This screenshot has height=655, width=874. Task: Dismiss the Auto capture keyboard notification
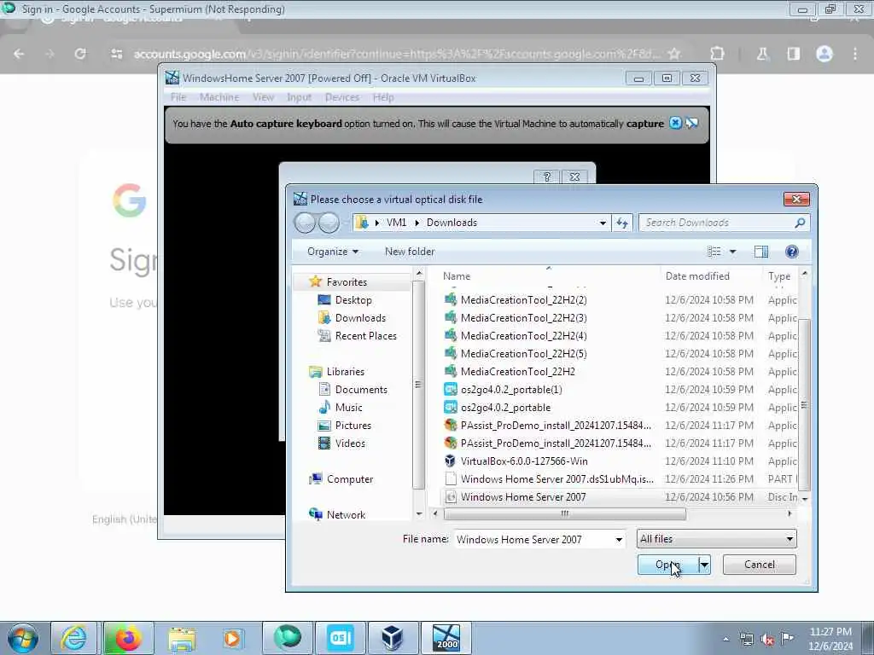tap(675, 123)
